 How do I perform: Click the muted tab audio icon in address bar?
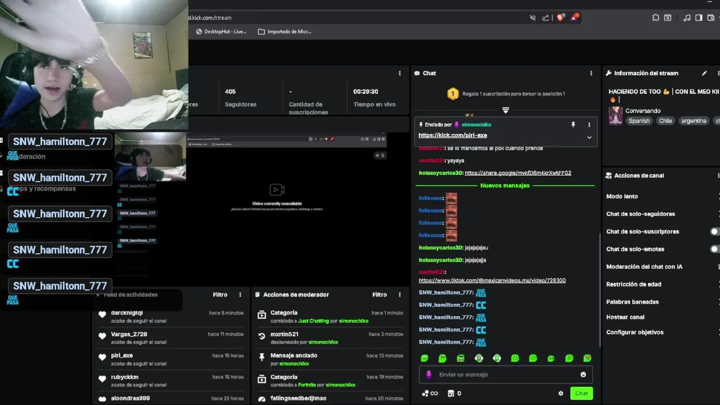(533, 18)
